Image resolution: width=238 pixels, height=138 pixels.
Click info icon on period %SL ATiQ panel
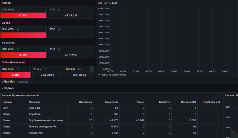[x=18, y=49]
